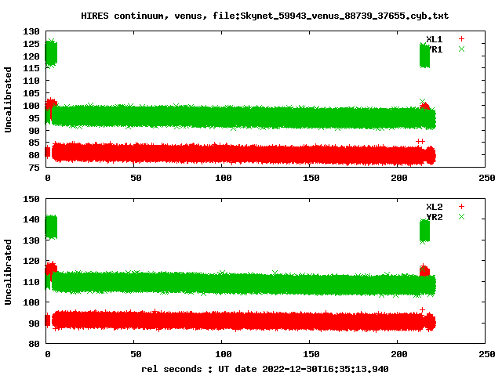Click the 0 x-axis tick under bottom plot

(x=48, y=354)
